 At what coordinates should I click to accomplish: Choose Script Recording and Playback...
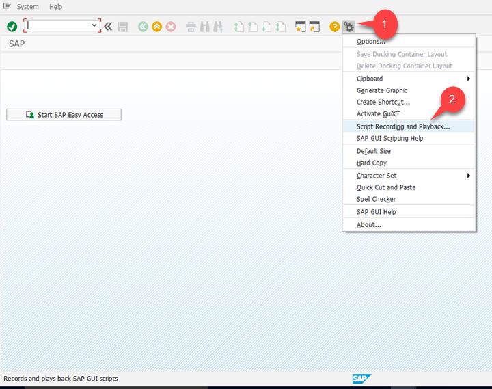(409, 126)
